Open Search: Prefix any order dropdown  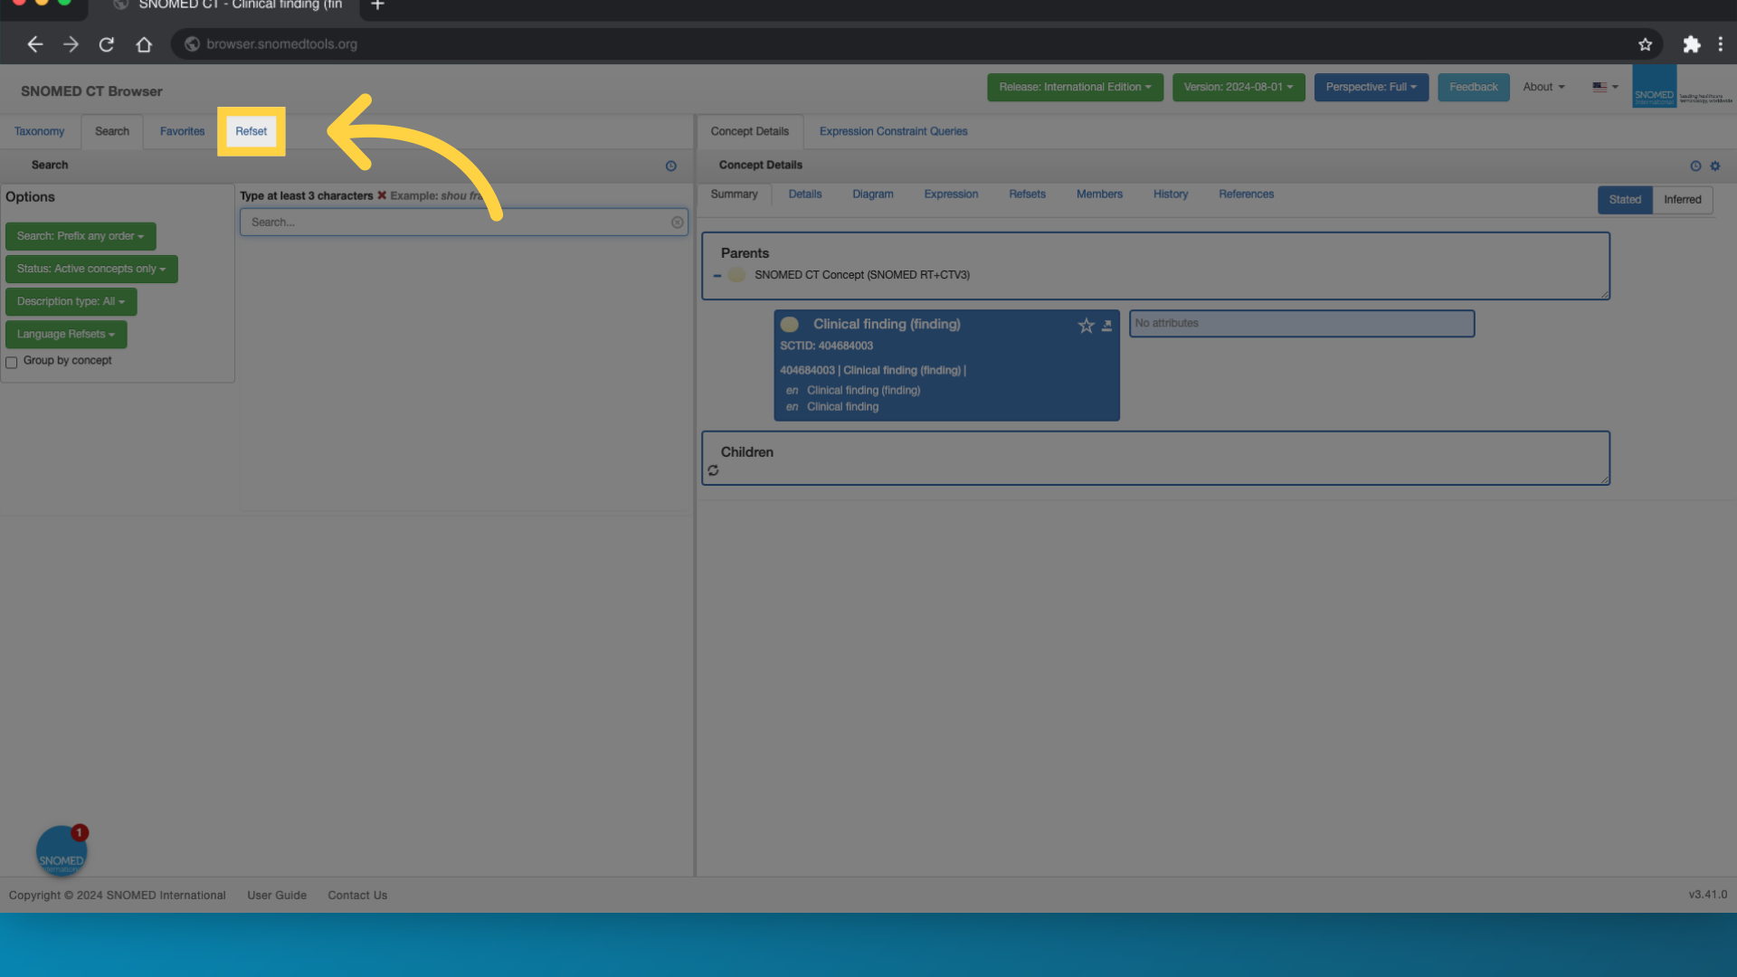pyautogui.click(x=81, y=236)
